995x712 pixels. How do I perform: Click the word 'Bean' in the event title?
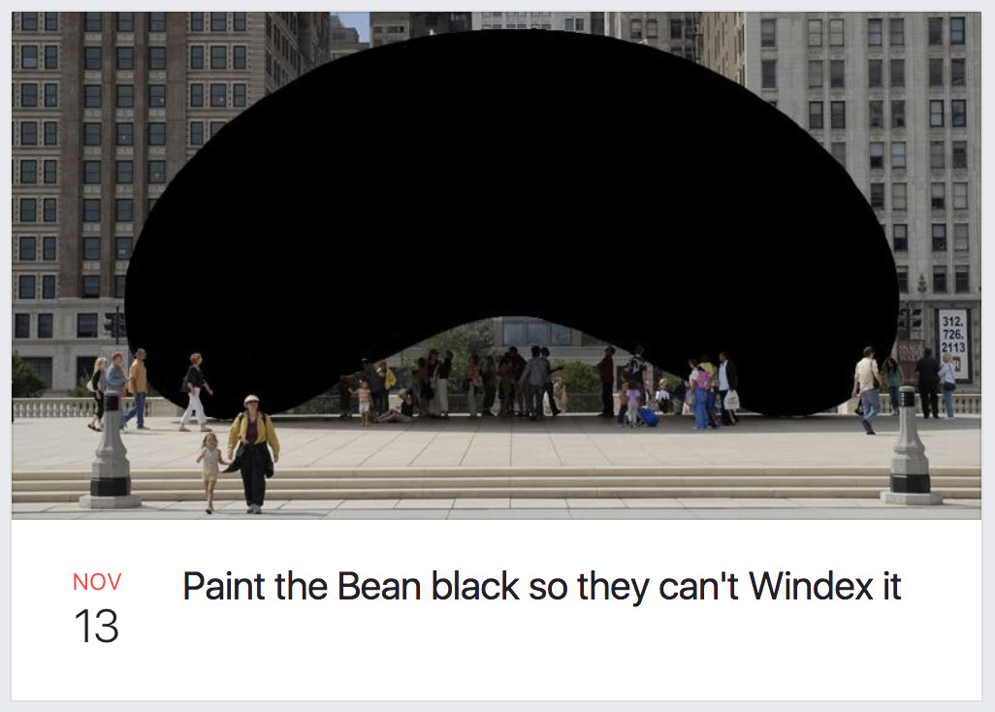click(379, 586)
